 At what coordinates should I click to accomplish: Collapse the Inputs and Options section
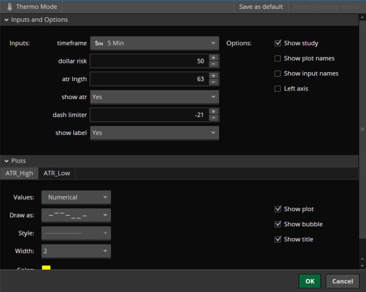(7, 20)
